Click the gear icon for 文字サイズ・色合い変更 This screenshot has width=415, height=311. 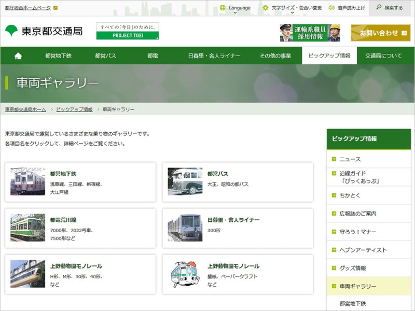tap(266, 8)
